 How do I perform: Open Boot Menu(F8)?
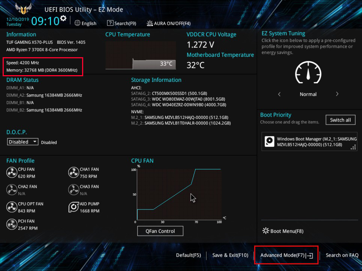[x=283, y=231]
